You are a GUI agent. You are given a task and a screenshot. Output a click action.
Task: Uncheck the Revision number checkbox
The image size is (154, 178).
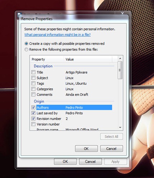pos(33,119)
